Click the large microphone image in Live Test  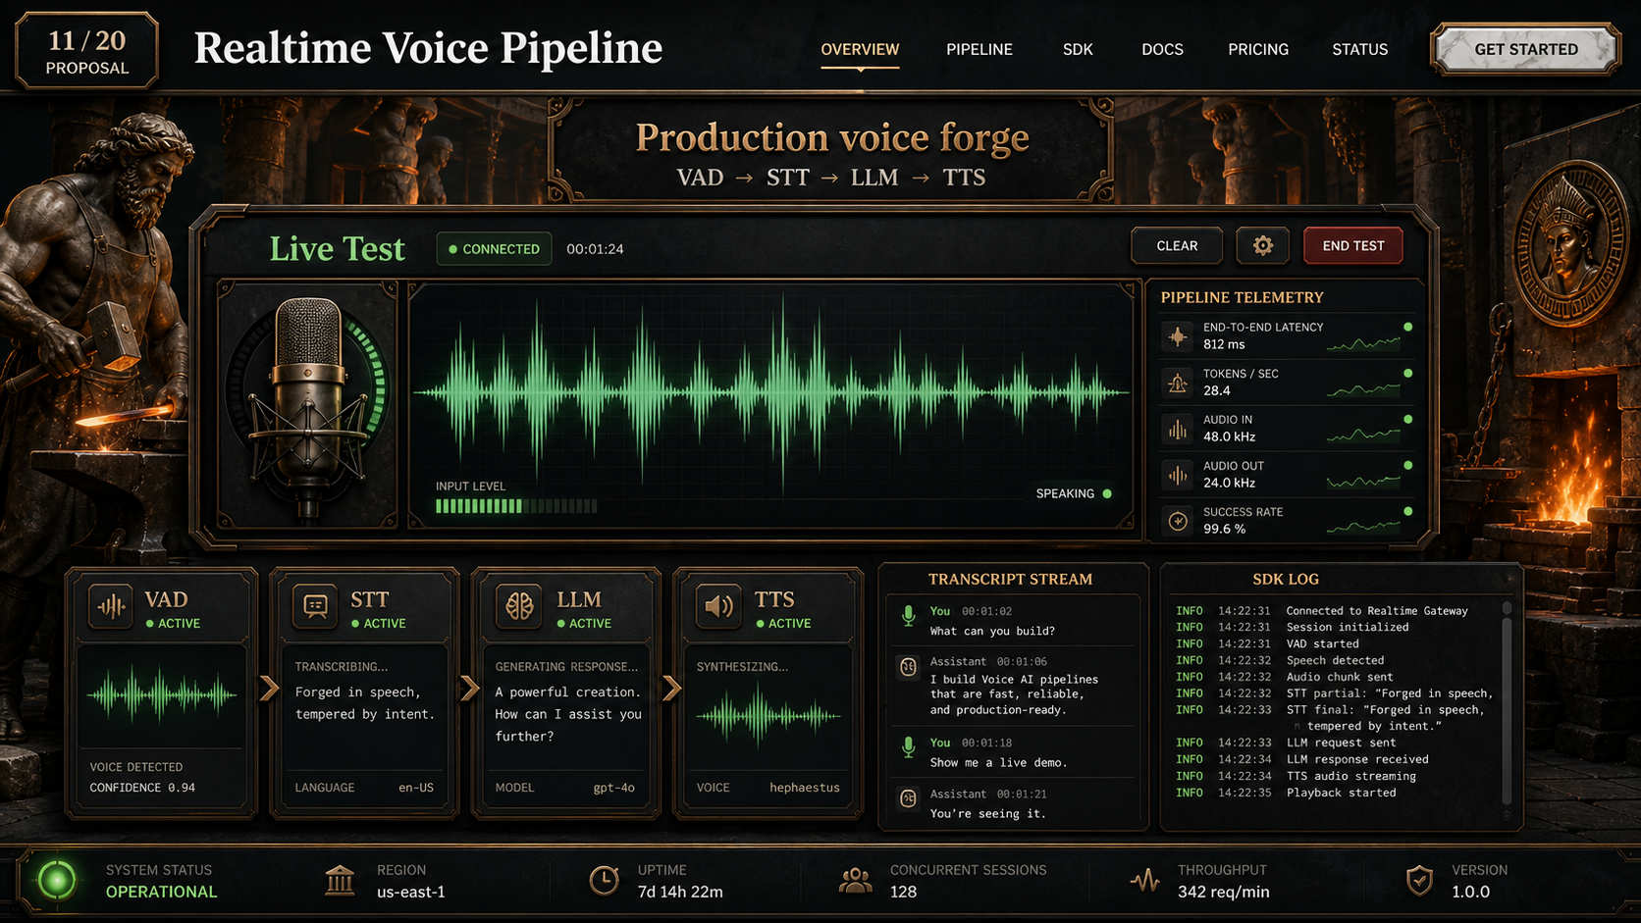[309, 406]
